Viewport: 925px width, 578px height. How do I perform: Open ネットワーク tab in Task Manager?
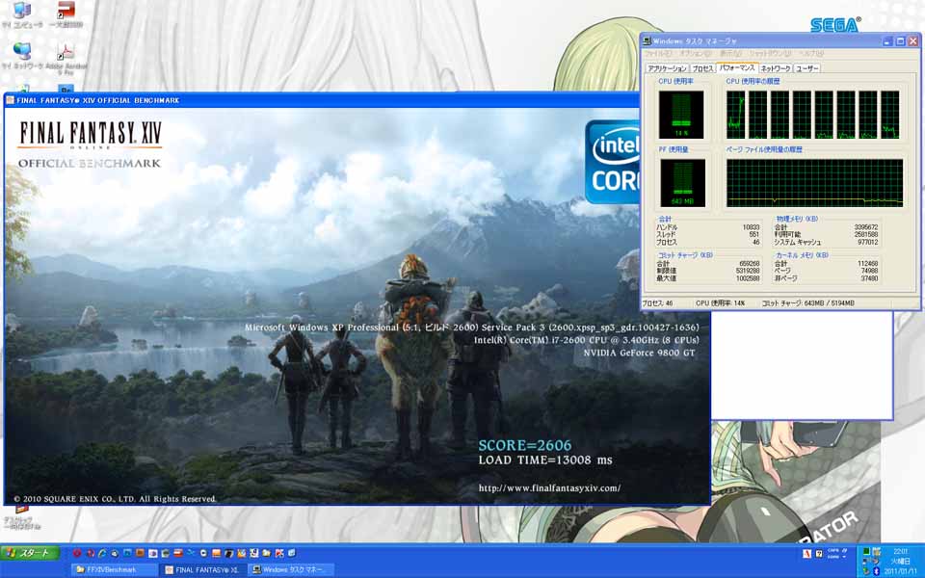pyautogui.click(x=775, y=68)
